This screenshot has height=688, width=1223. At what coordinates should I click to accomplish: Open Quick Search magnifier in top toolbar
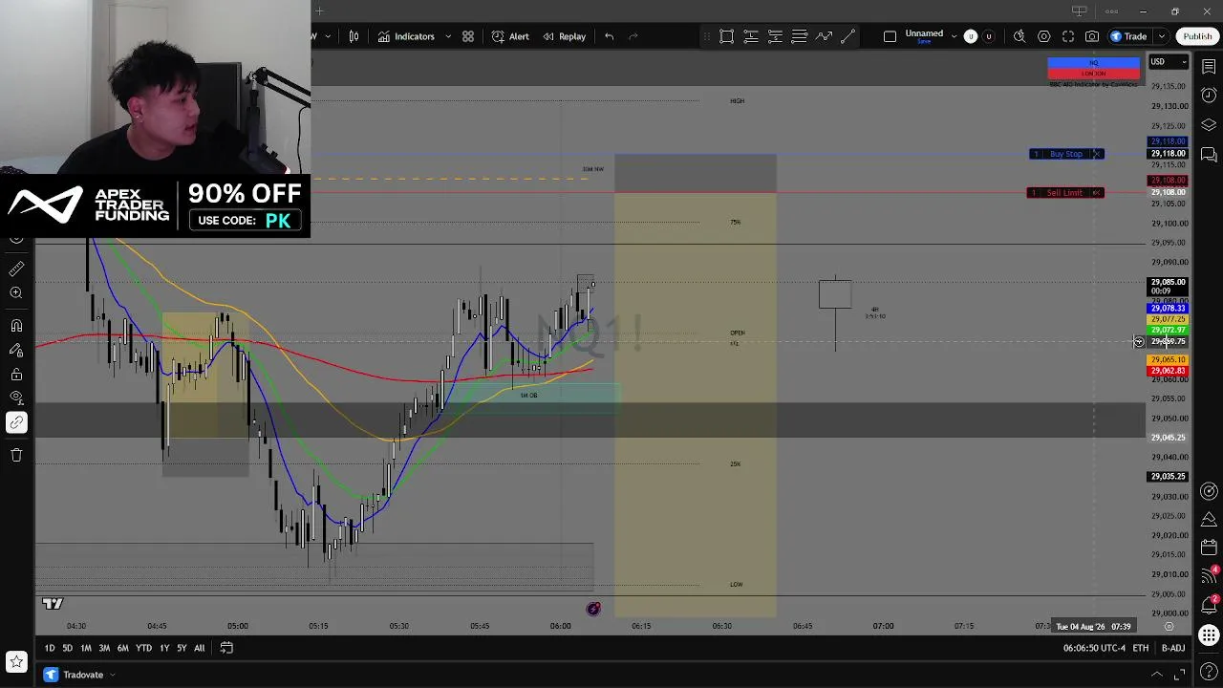pos(1019,36)
